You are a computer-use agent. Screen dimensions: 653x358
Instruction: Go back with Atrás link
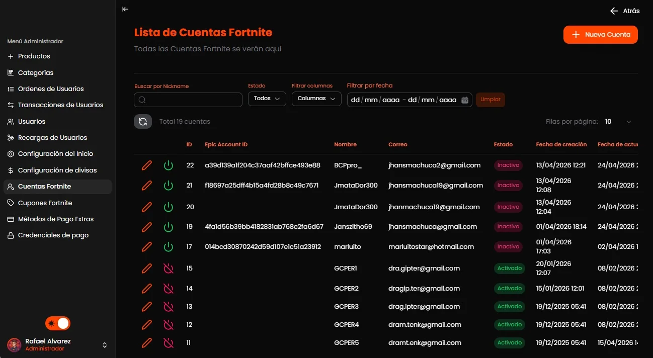[625, 11]
